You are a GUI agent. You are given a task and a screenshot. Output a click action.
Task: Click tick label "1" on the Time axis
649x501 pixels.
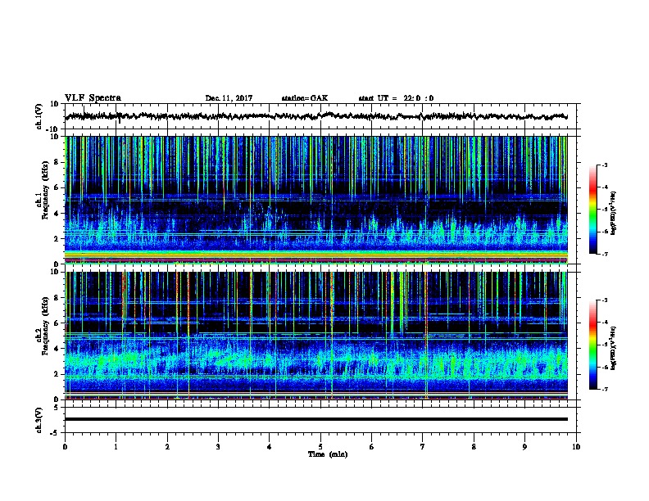pyautogui.click(x=116, y=447)
